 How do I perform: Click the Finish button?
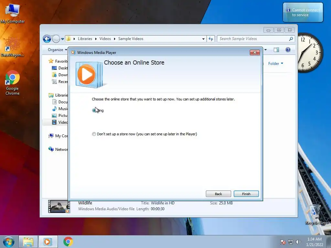(x=246, y=194)
